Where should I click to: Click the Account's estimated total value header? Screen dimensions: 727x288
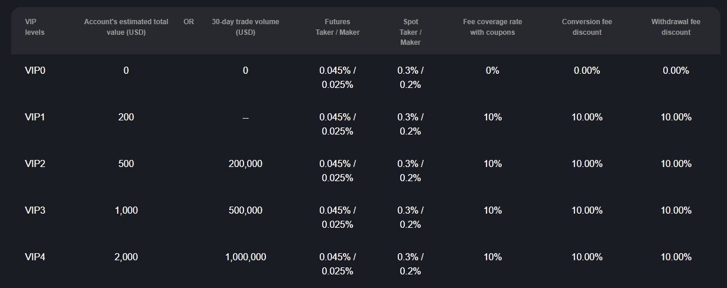[126, 27]
